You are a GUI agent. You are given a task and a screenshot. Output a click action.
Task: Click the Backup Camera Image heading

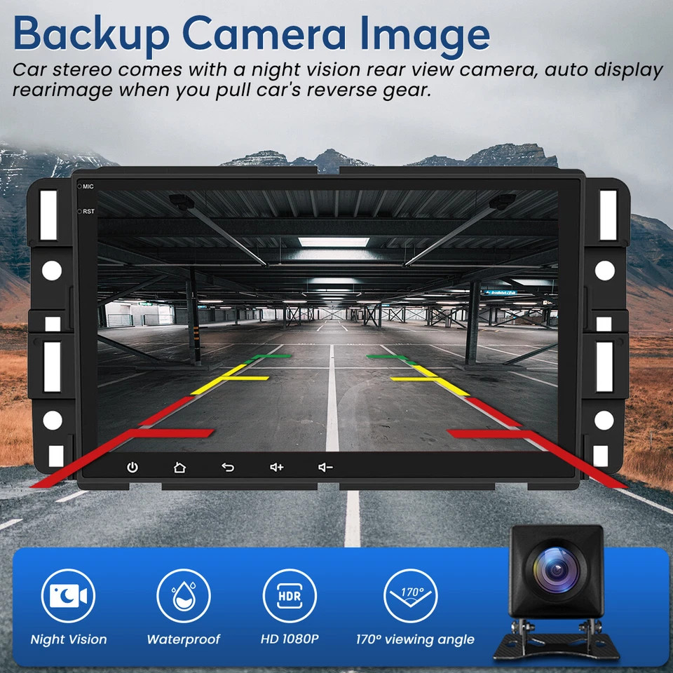tap(252, 34)
